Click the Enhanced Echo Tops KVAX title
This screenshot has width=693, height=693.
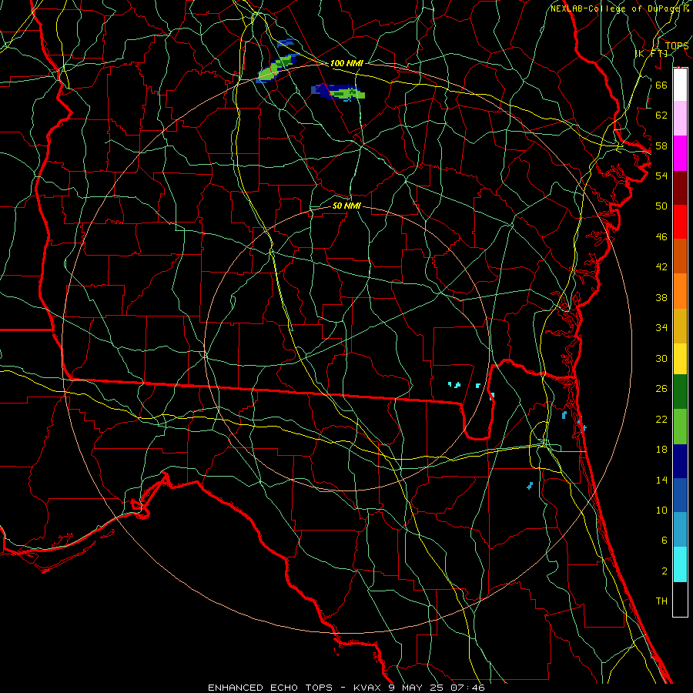346,688
